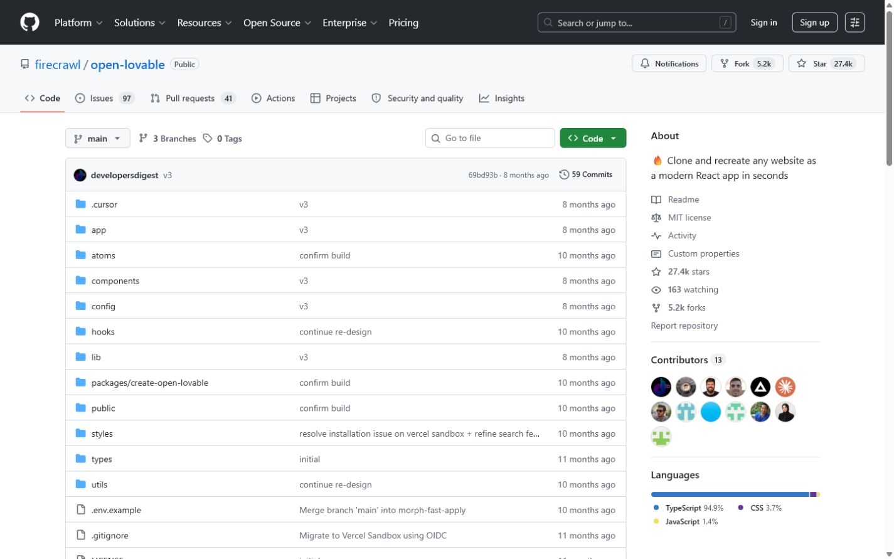
Task: Open the black triangle contributor avatar
Action: point(760,387)
